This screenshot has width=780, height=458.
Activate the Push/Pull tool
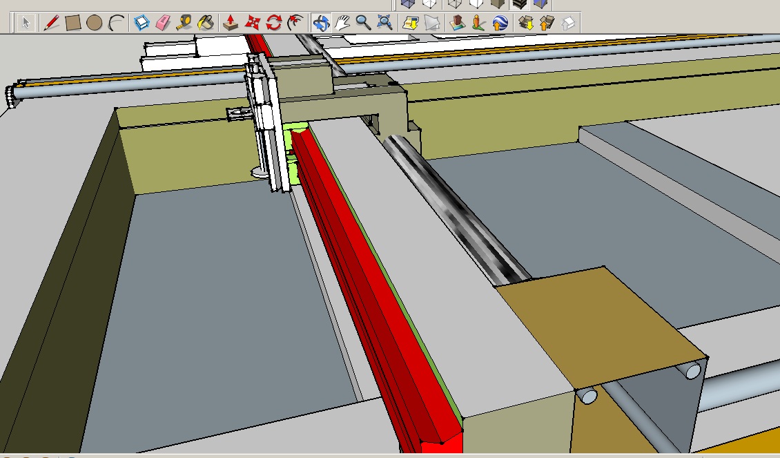231,22
